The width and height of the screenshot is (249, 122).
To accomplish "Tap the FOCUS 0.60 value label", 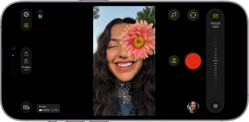I will [216, 25].
